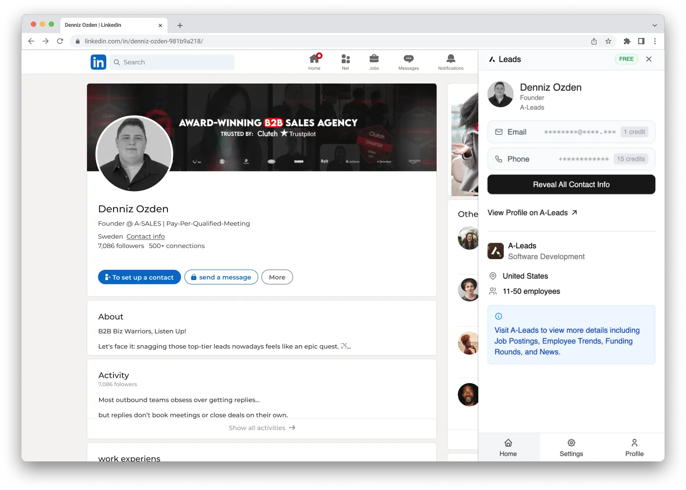Click the LinkedIn logo icon
Image resolution: width=686 pixels, height=490 pixels.
[98, 62]
